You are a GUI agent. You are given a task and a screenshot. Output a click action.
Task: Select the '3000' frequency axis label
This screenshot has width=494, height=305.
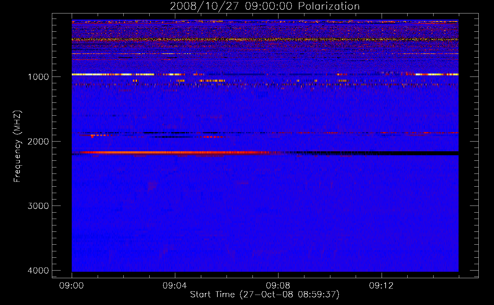(x=38, y=206)
